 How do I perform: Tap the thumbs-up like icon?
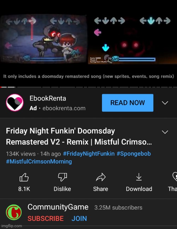pyautogui.click(x=24, y=177)
